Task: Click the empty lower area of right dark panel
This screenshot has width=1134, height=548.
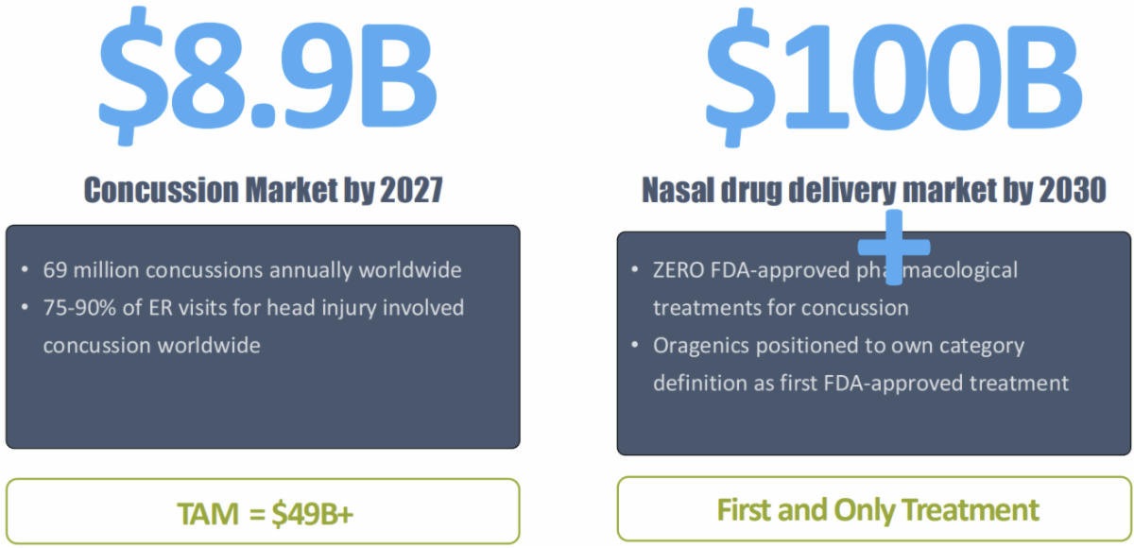Action: tap(874, 427)
